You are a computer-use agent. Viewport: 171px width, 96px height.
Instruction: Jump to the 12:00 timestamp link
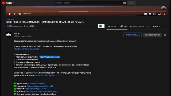coord(36,73)
